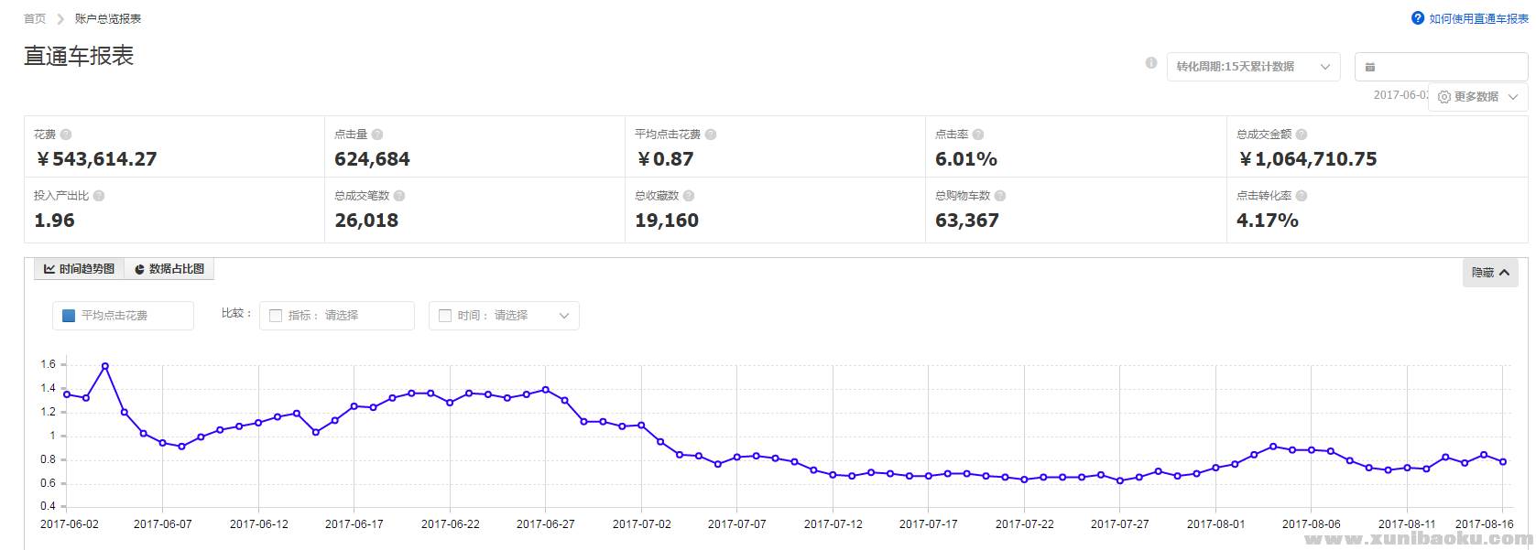Enable the 时间 comparison checkbox
This screenshot has width=1536, height=550.
pyautogui.click(x=445, y=316)
